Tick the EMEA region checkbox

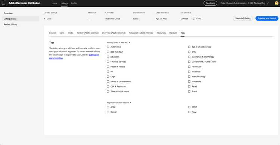coord(189,107)
